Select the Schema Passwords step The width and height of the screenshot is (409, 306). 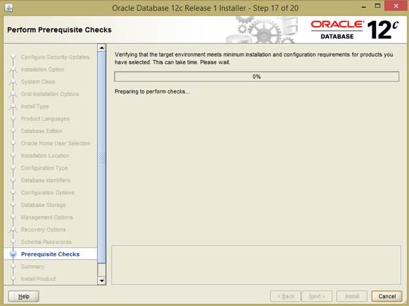coord(46,242)
